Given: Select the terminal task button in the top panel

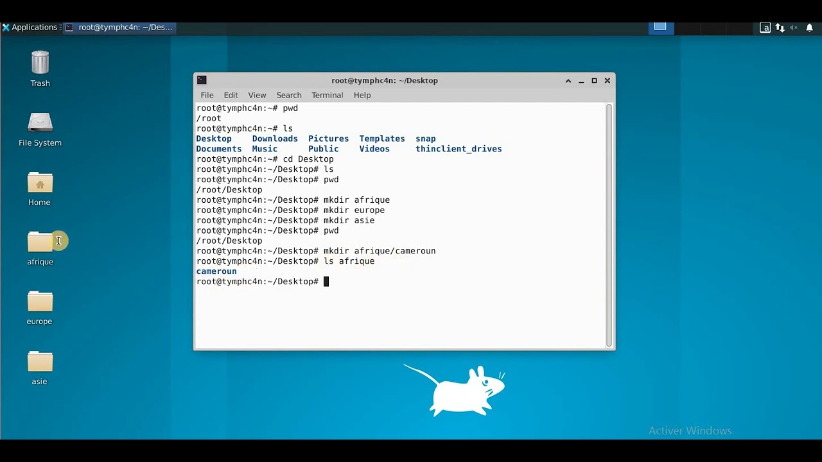Looking at the screenshot, I should (x=119, y=27).
